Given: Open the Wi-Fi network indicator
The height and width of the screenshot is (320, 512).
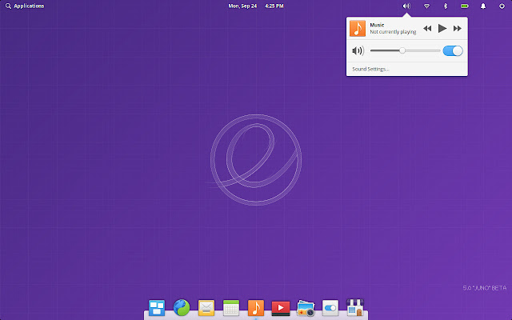Looking at the screenshot, I should (426, 6).
